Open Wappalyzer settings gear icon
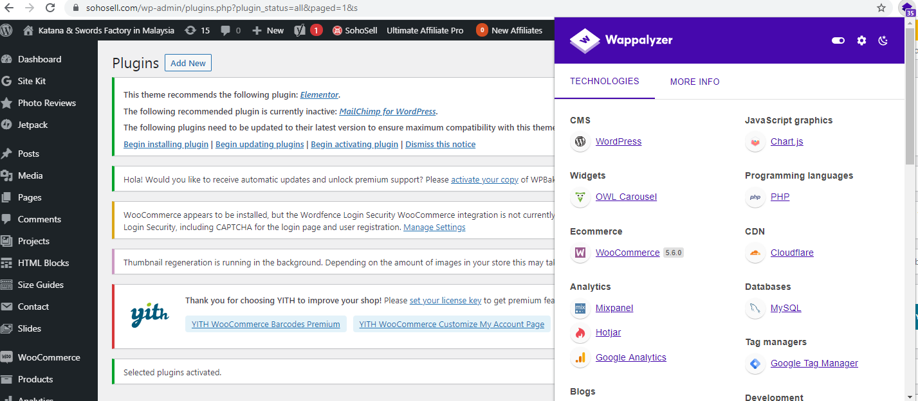Viewport: 918px width, 401px height. point(862,40)
